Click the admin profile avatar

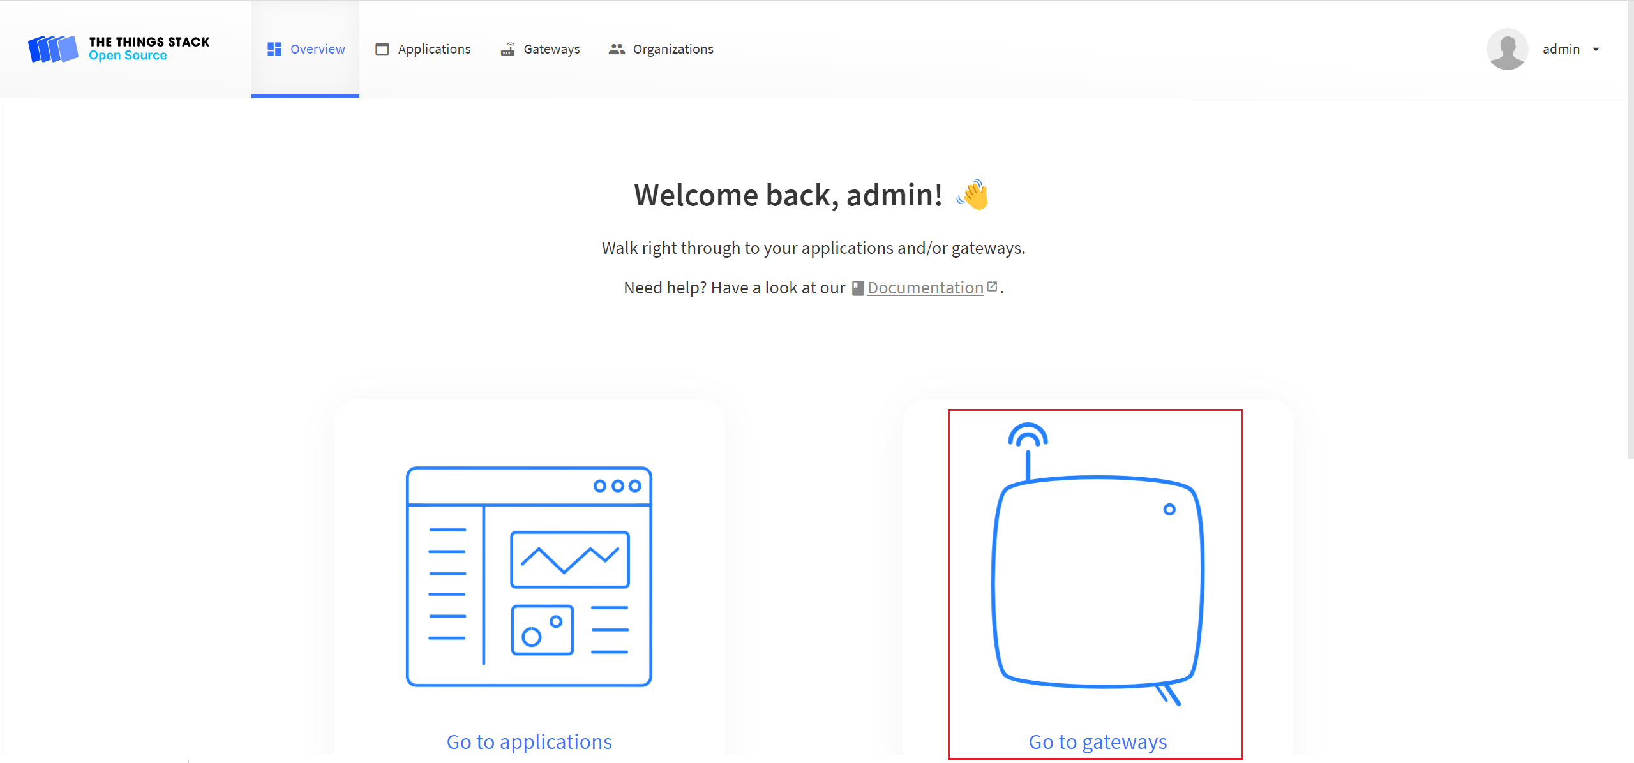click(x=1507, y=49)
